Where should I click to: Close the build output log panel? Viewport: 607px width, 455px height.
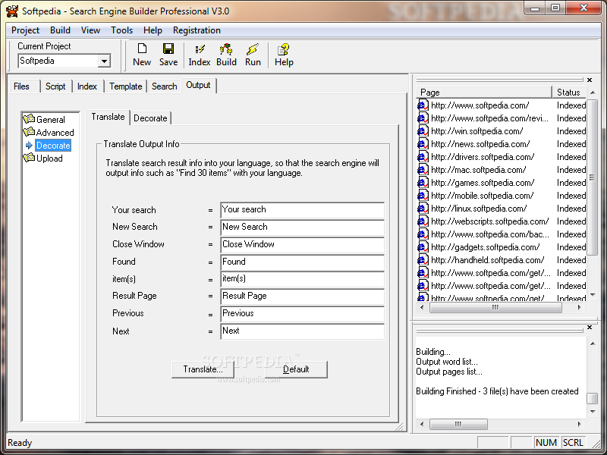[590, 328]
